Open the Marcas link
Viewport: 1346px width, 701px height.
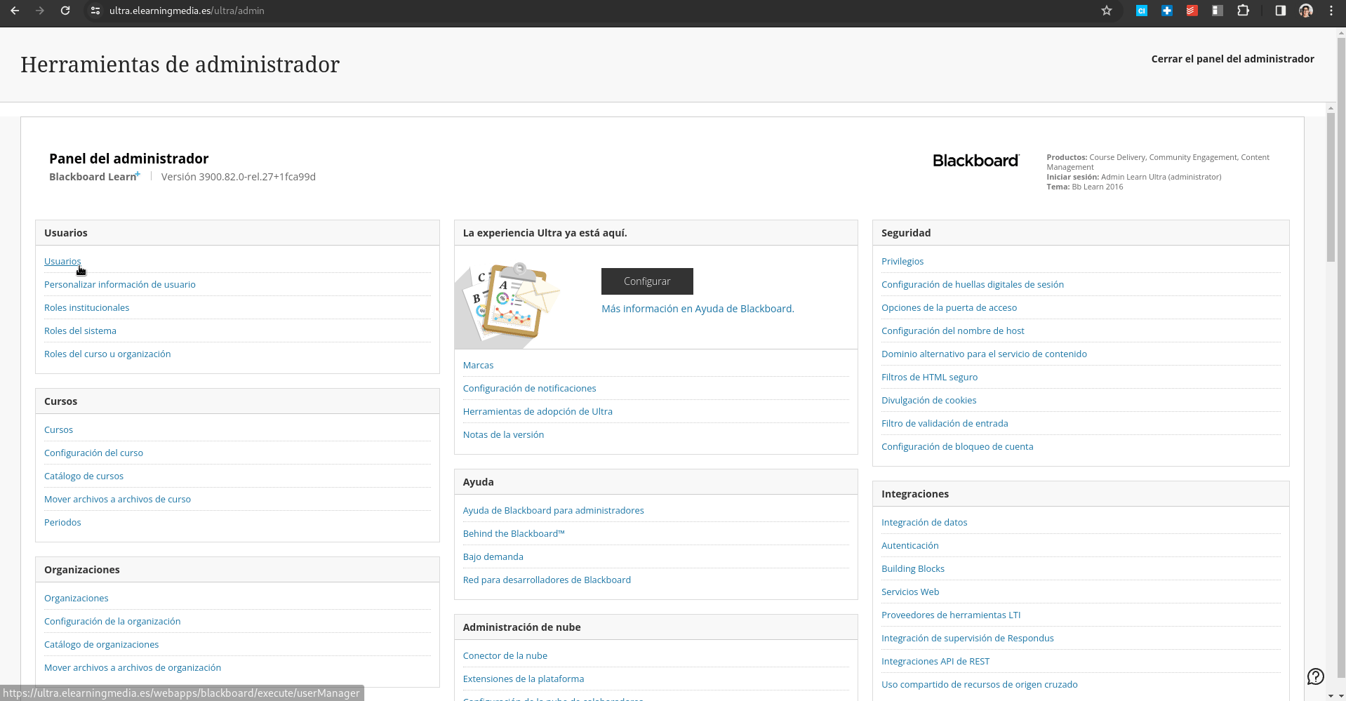[478, 365]
